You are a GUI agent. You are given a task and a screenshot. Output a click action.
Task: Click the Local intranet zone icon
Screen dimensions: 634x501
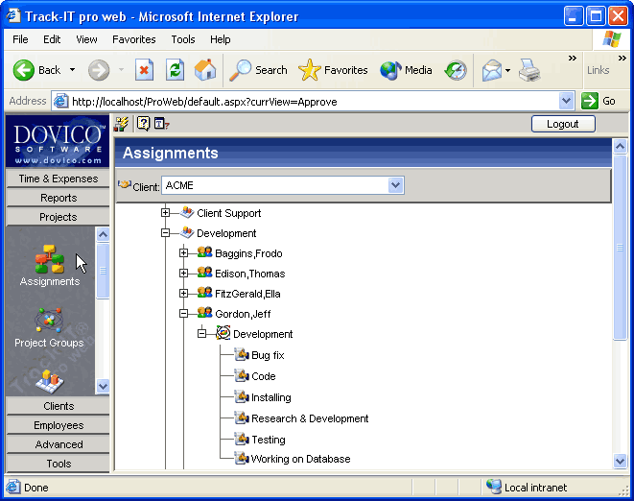pyautogui.click(x=494, y=487)
